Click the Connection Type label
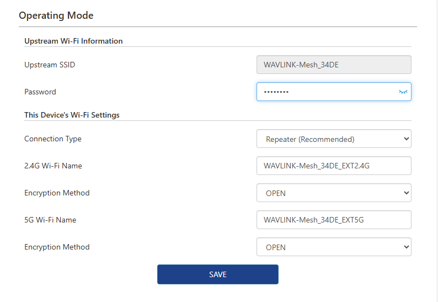This screenshot has height=302, width=438. (53, 139)
